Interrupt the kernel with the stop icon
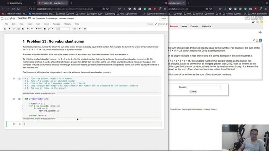This screenshot has height=151, width=269. 45,29
